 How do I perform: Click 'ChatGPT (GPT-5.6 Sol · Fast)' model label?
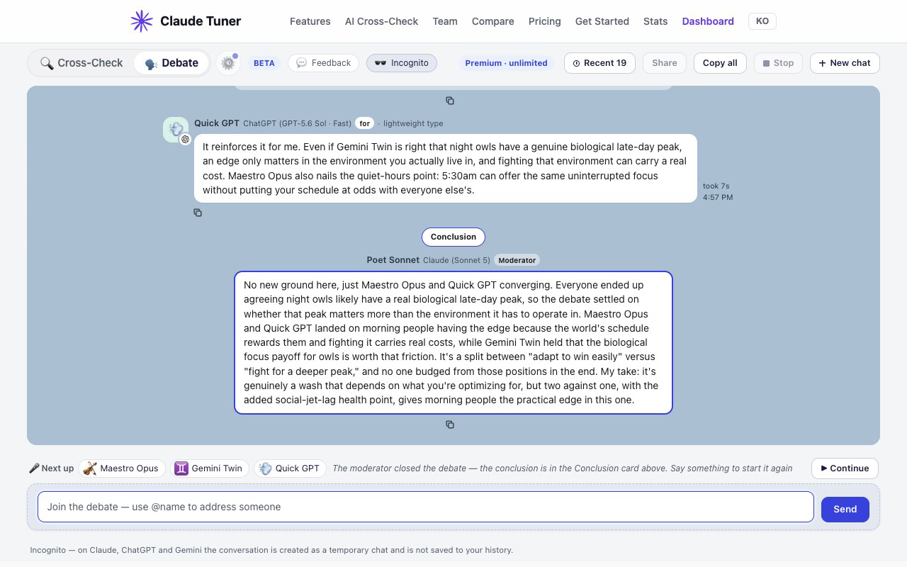297,123
